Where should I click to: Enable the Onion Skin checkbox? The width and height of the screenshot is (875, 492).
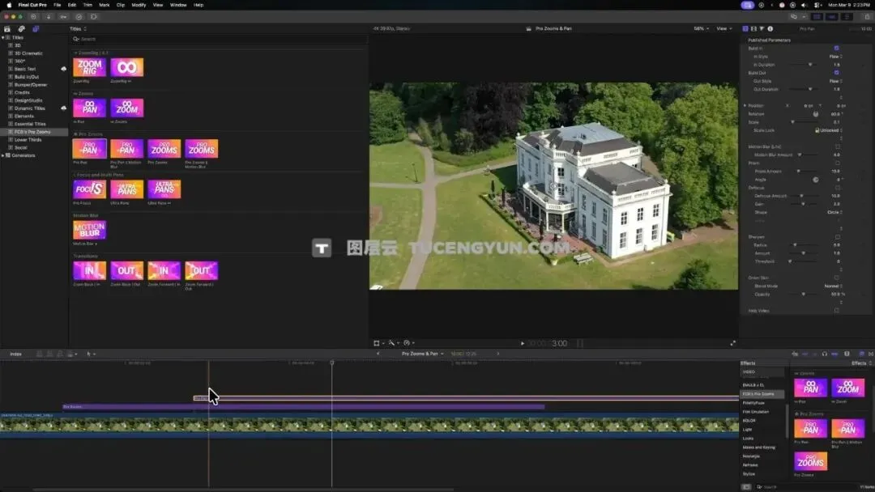point(836,278)
